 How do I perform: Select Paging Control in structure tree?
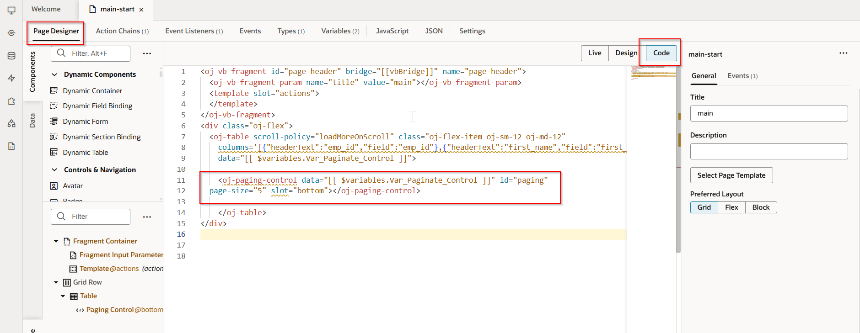coord(110,310)
